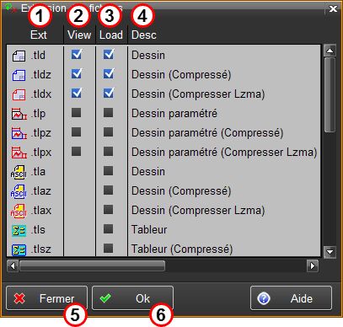Screen dimensions: 343x327
Task: Click the Fermer button
Action: 46,298
